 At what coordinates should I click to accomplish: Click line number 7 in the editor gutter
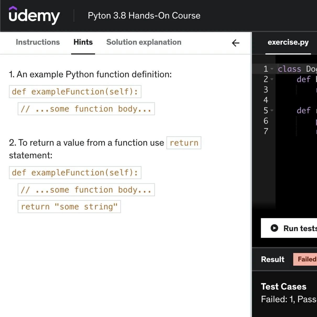point(266,131)
